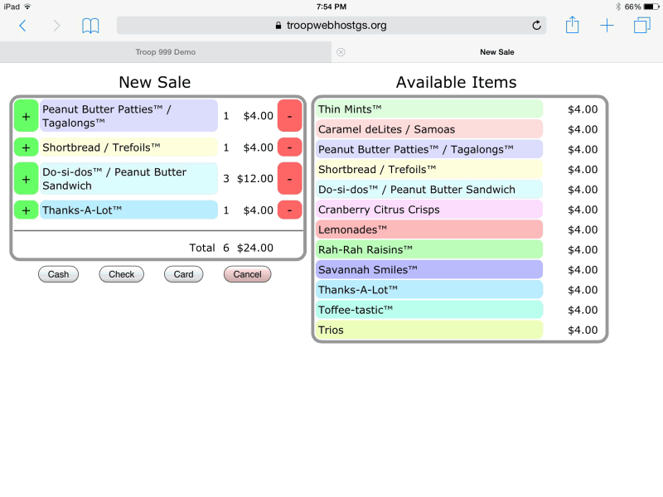Screen dimensions: 663x497
Task: Select Thanks-A-Lot in Available Items list
Action: [429, 290]
